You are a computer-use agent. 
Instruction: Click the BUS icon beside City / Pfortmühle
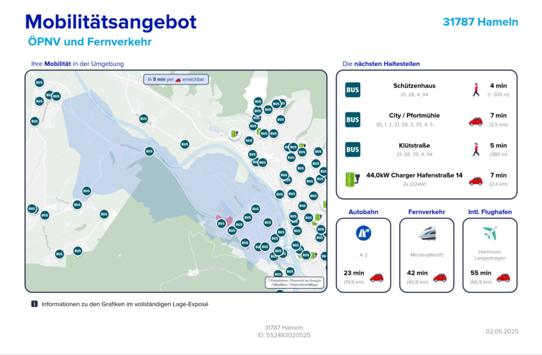click(352, 119)
